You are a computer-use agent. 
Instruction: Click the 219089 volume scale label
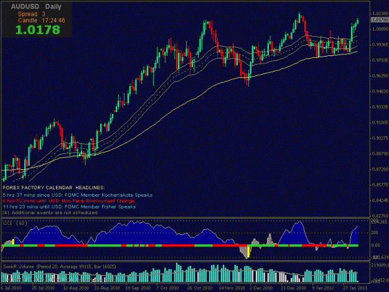(380, 265)
